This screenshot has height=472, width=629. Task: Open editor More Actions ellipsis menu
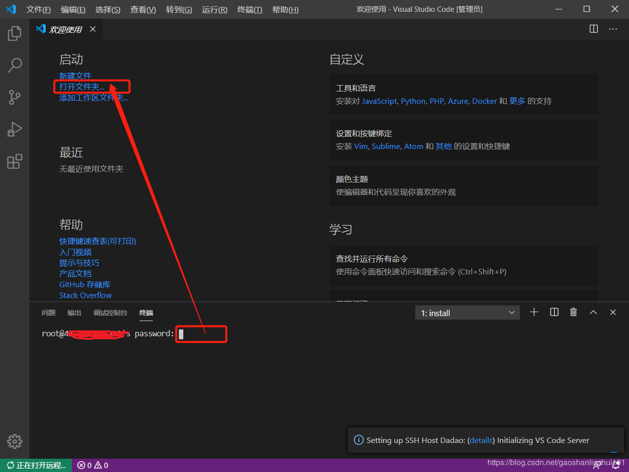tap(613, 29)
